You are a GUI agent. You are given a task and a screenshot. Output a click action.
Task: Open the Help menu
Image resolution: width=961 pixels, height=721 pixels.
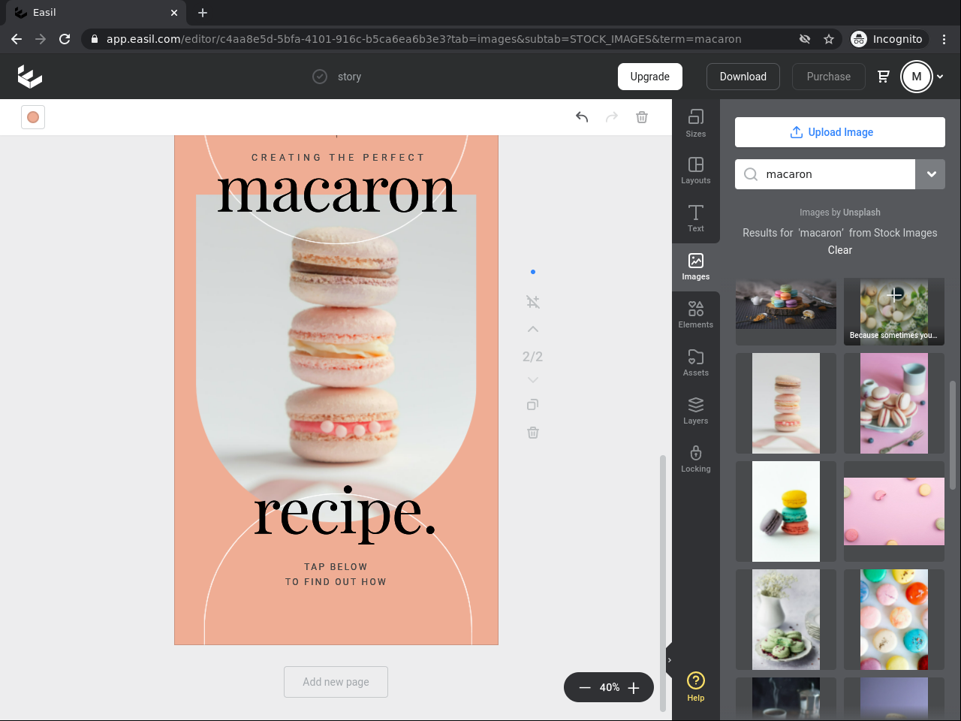click(x=696, y=686)
